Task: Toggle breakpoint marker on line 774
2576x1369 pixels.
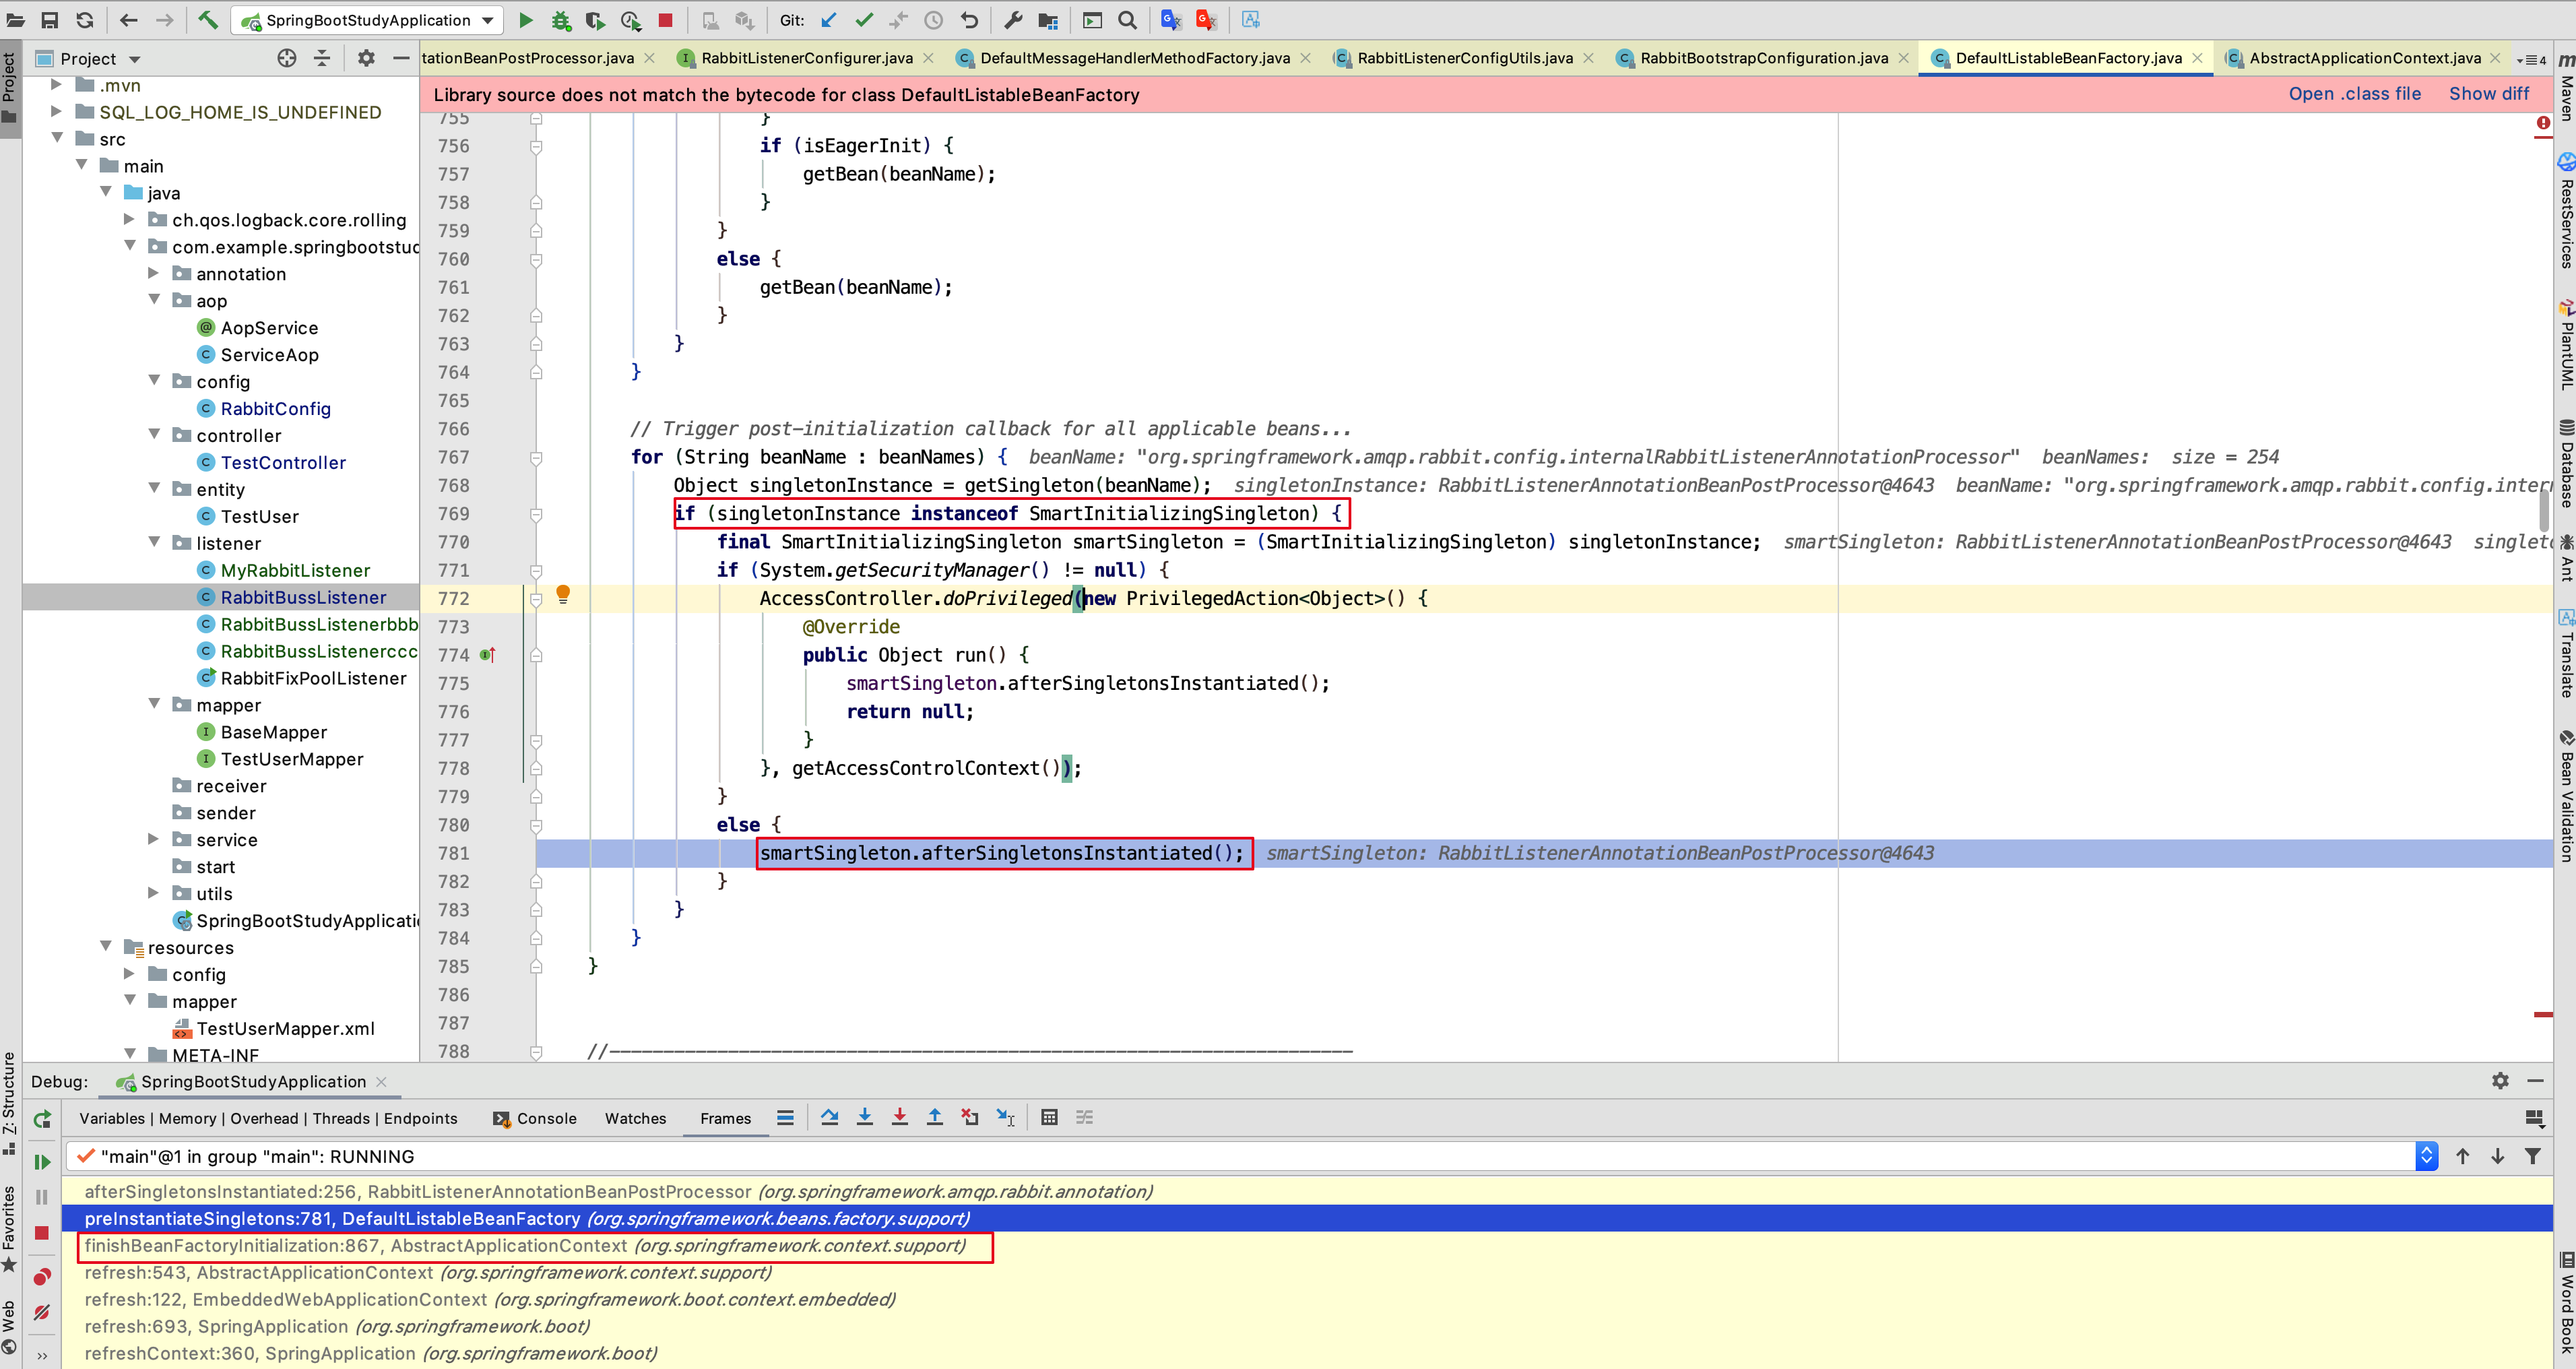Action: 487,655
